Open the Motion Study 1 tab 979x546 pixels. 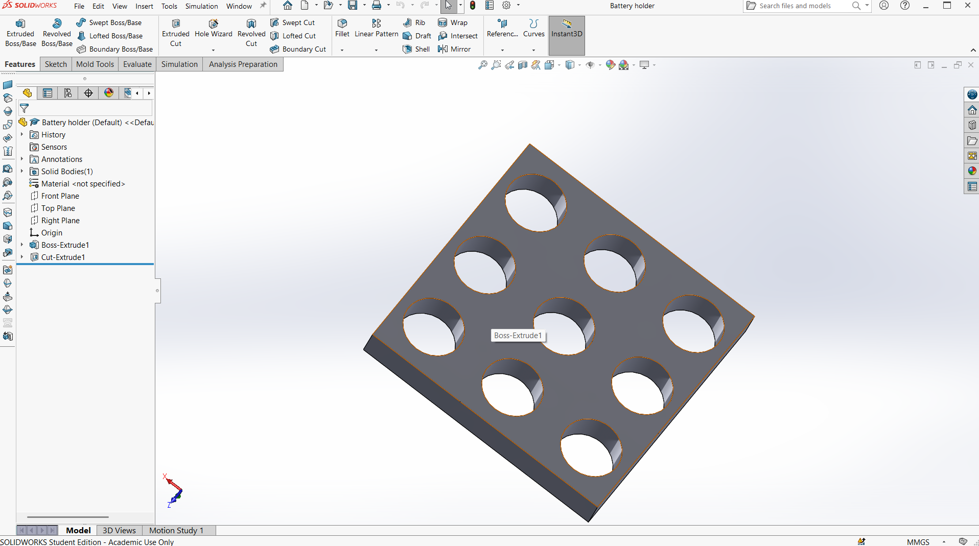[x=176, y=530]
